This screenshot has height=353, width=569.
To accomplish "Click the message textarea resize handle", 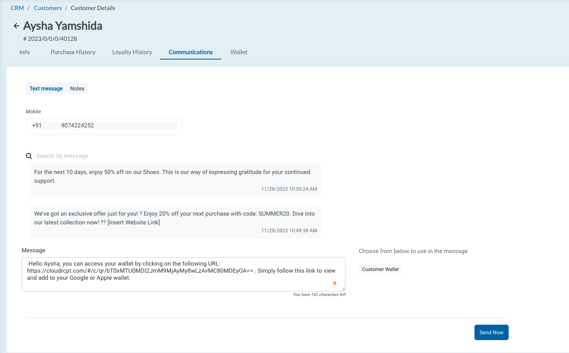I will (343, 289).
